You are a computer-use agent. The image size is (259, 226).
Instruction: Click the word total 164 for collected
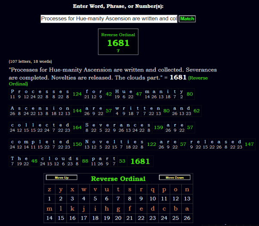pyautogui.click(x=77, y=128)
